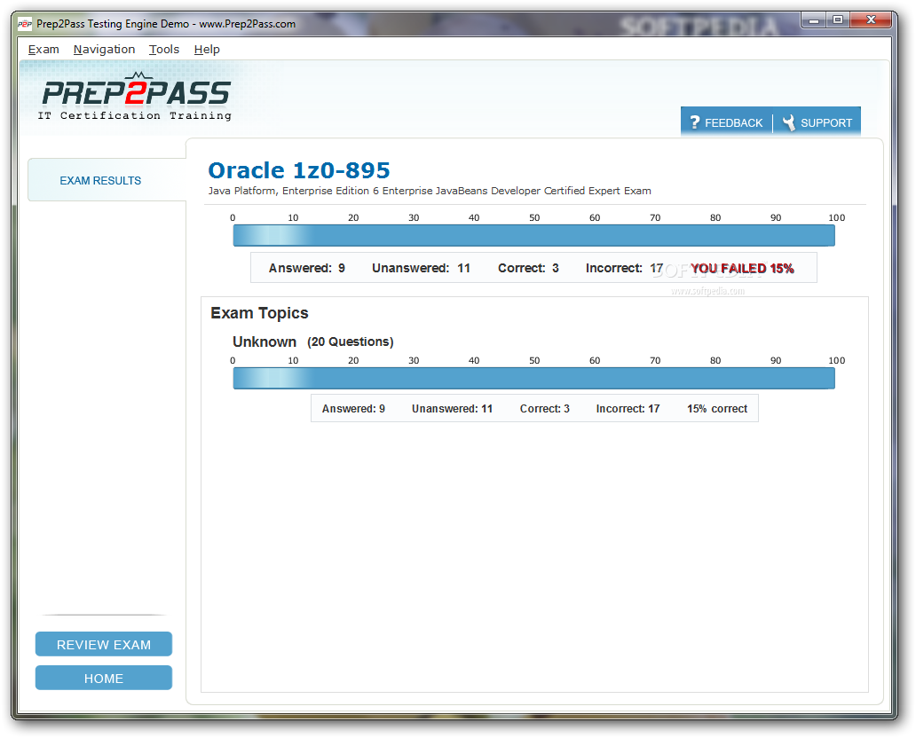Click the REVIEW EXAM button
The image size is (916, 738).
click(103, 644)
